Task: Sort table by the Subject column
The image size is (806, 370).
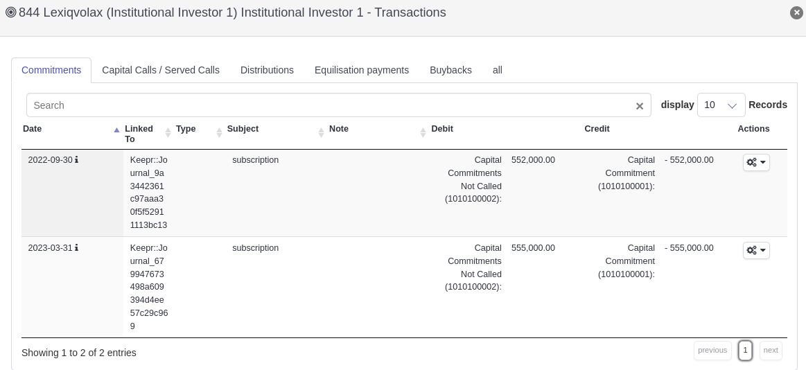Action: [x=321, y=132]
